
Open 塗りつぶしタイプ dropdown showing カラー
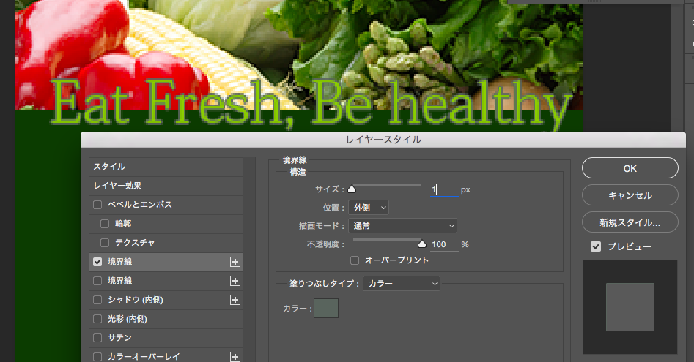pyautogui.click(x=402, y=284)
